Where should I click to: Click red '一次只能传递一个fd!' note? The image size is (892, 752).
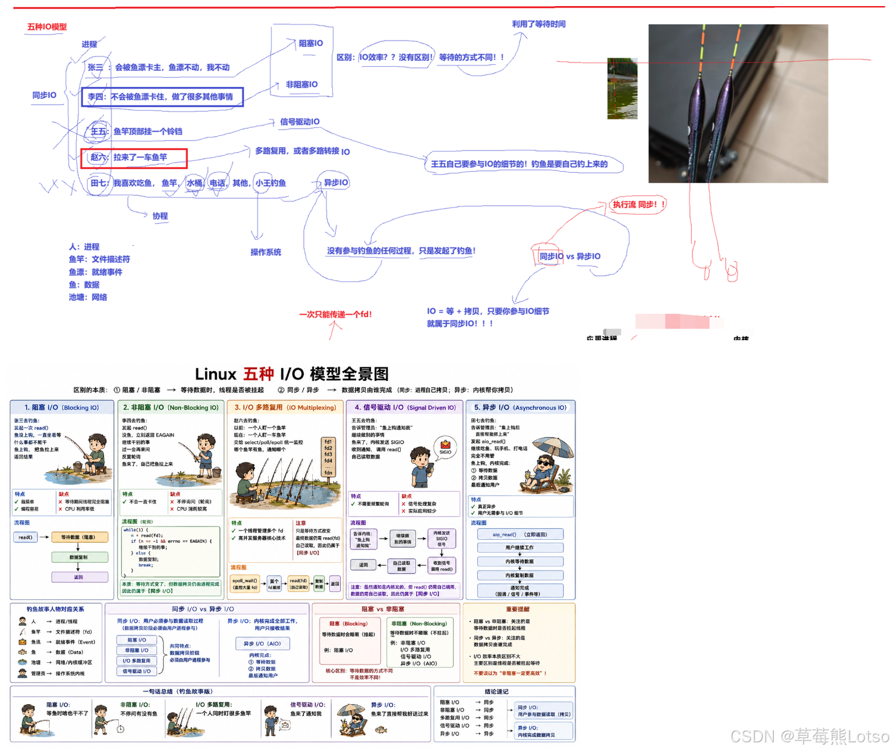(335, 315)
